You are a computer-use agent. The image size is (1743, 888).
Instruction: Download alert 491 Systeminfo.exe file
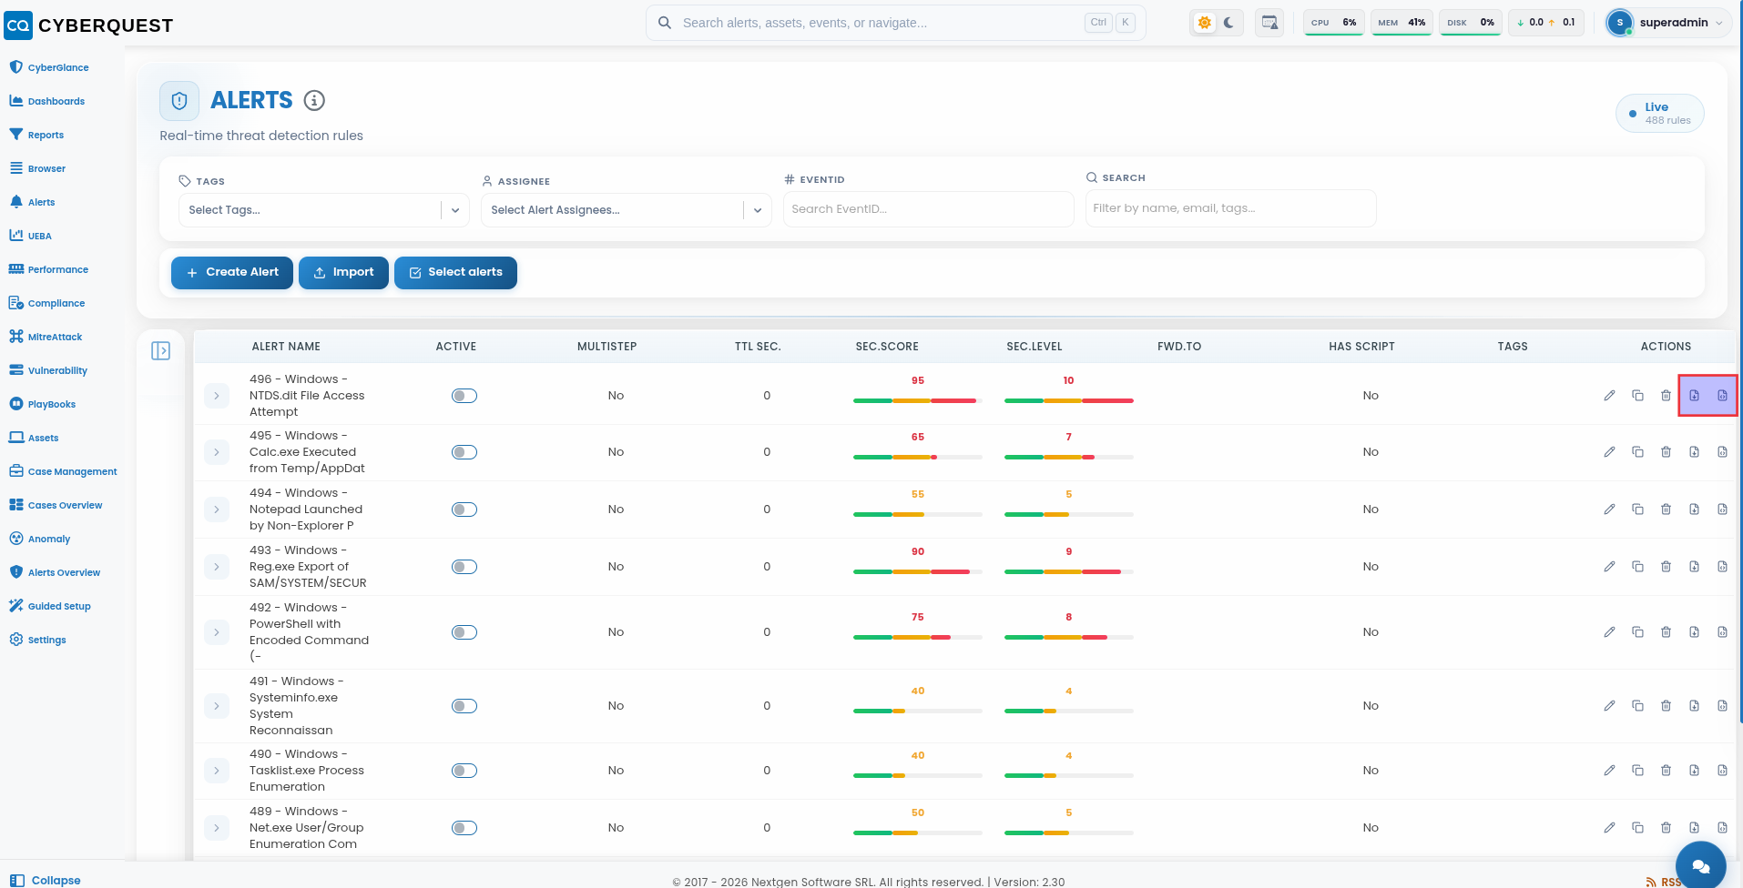pos(1695,706)
